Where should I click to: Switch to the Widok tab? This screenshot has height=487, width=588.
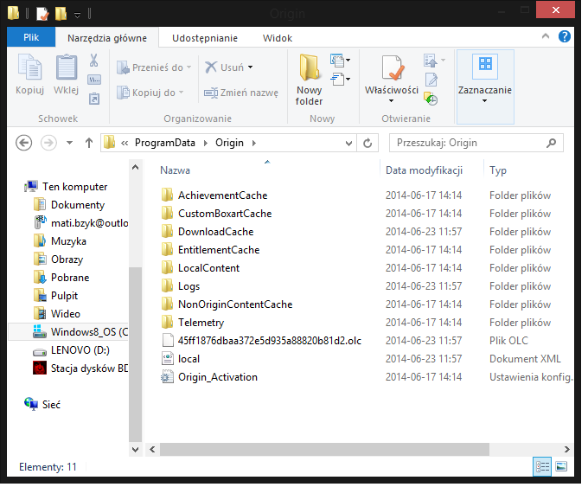pos(278,38)
